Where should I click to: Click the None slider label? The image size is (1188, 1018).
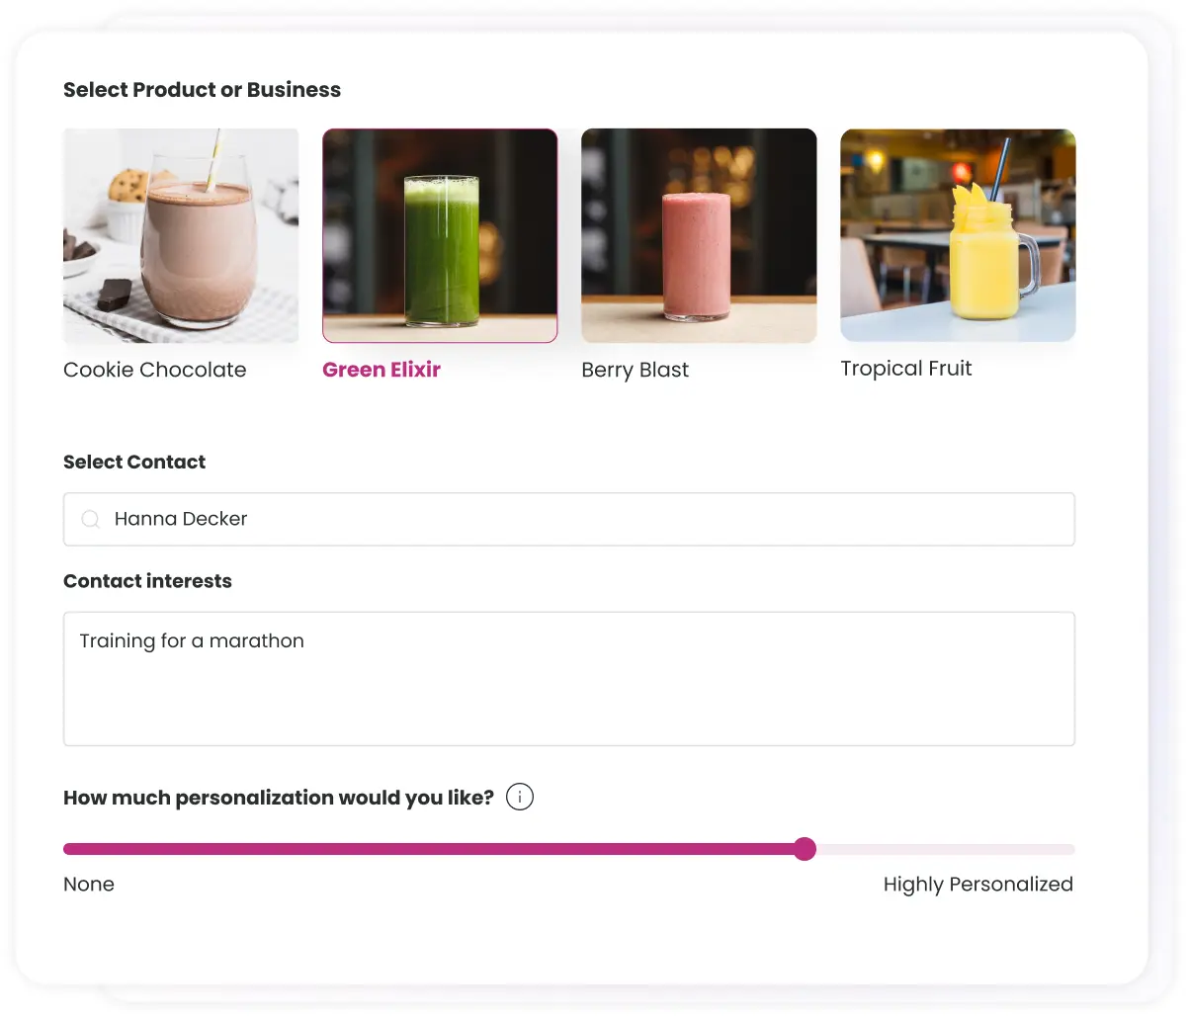coord(89,885)
